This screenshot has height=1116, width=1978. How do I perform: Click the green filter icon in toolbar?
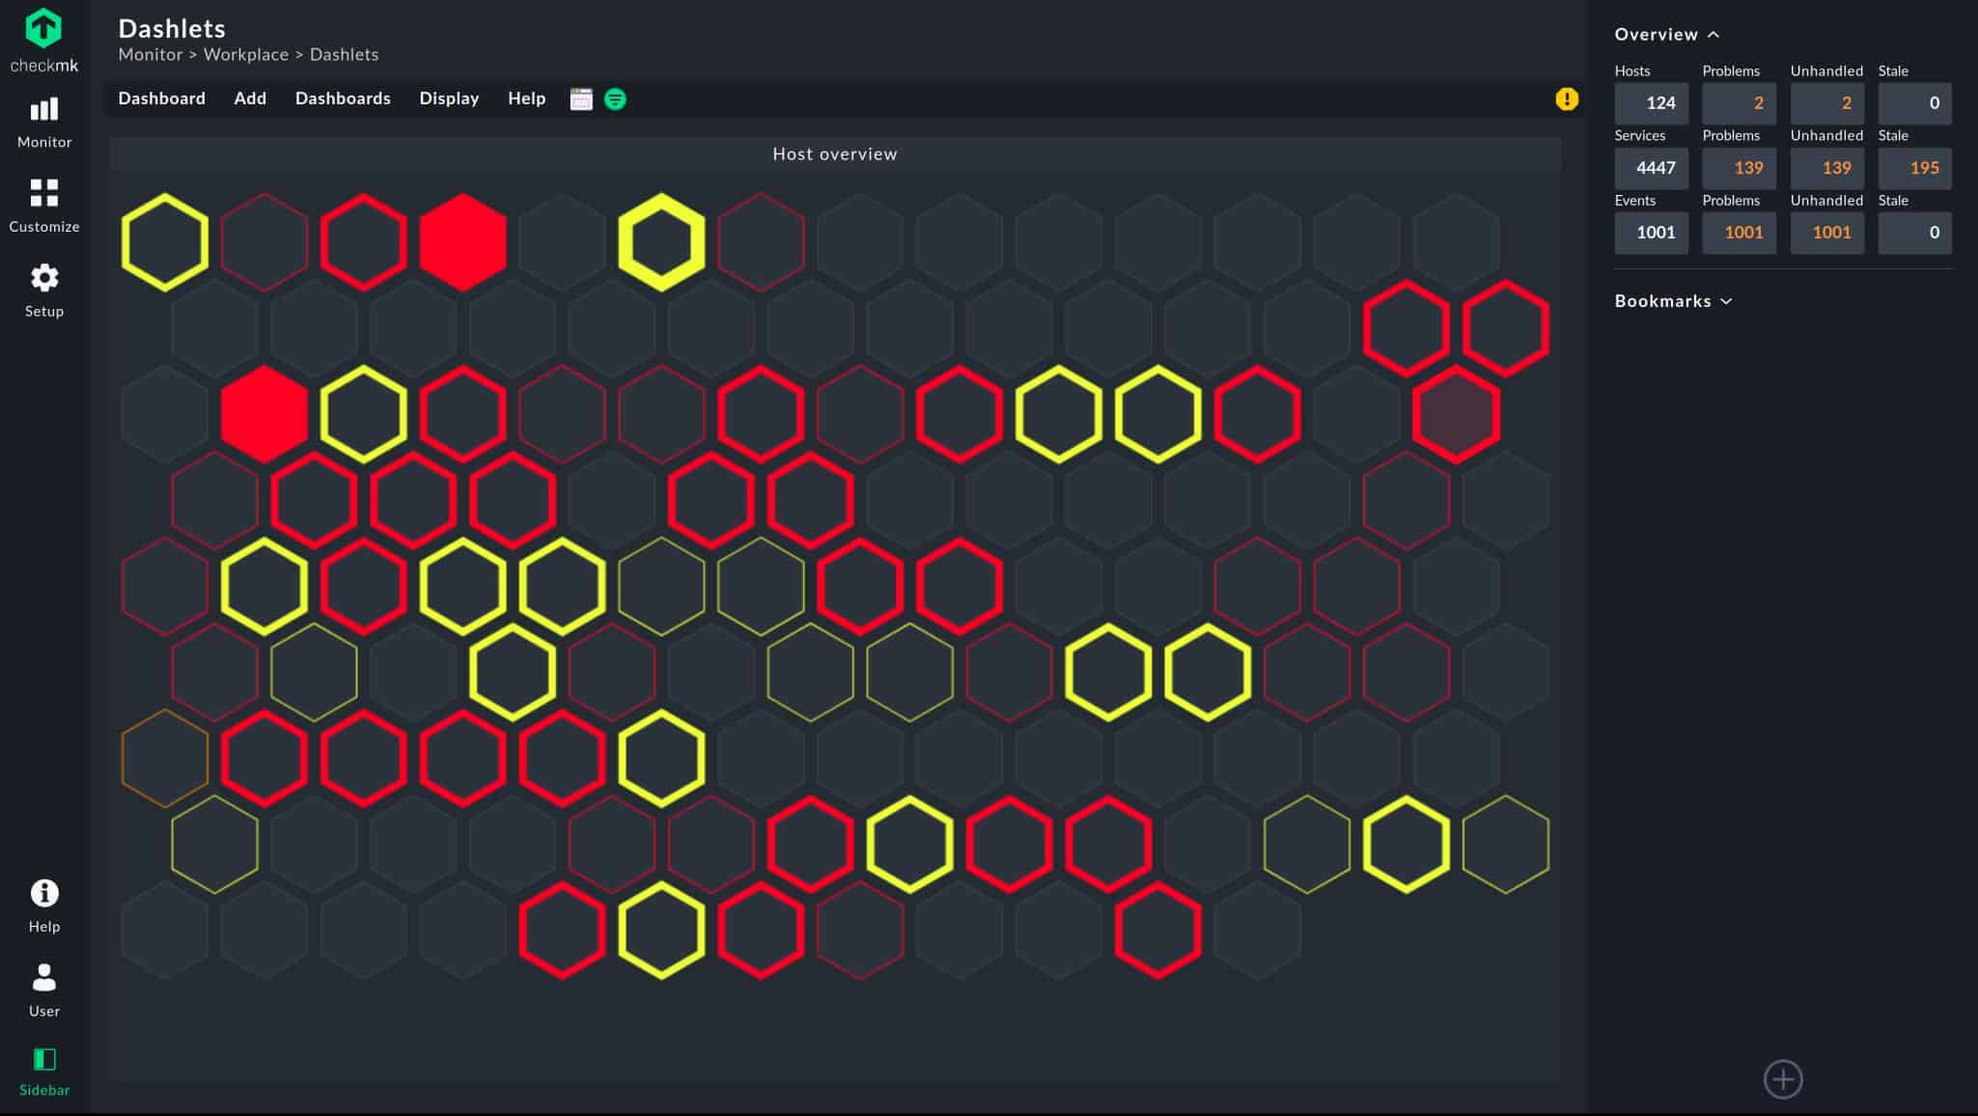tap(615, 98)
